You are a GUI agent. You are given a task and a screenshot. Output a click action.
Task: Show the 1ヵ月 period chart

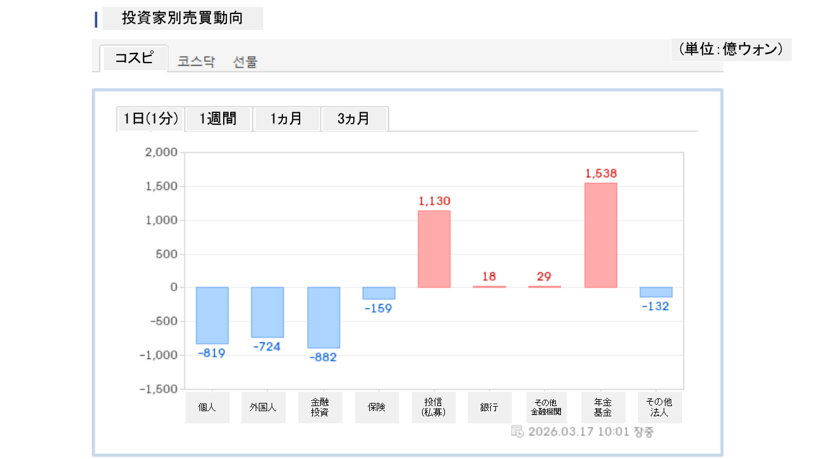(286, 119)
